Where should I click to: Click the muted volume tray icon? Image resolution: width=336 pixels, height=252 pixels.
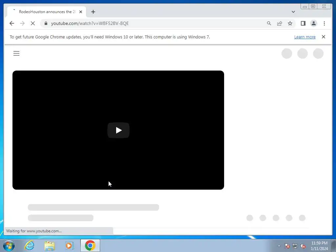[303, 246]
